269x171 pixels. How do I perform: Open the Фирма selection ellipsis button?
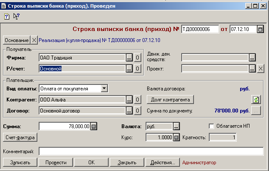(x=129, y=58)
